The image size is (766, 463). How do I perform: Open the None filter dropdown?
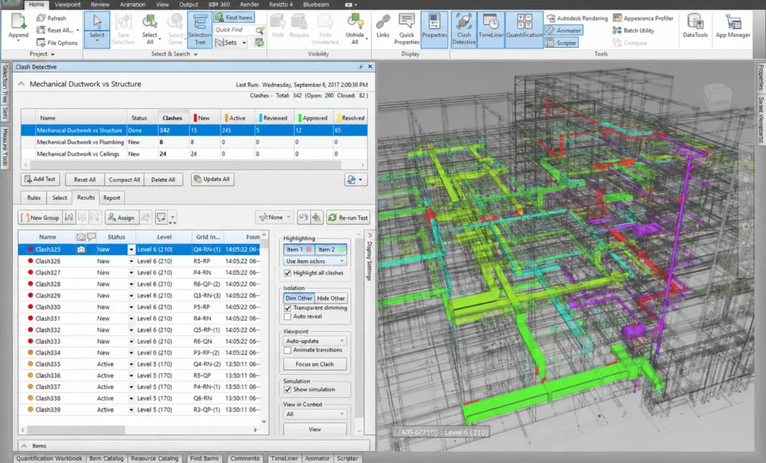275,218
